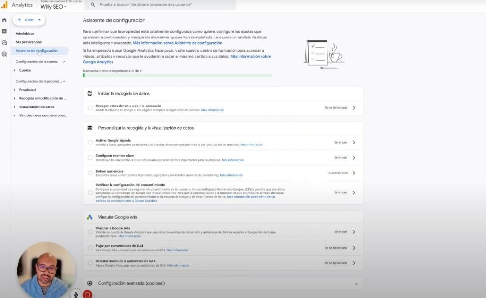486x298 pixels.
Task: Click the completed-items progress bar
Action: 178,75
